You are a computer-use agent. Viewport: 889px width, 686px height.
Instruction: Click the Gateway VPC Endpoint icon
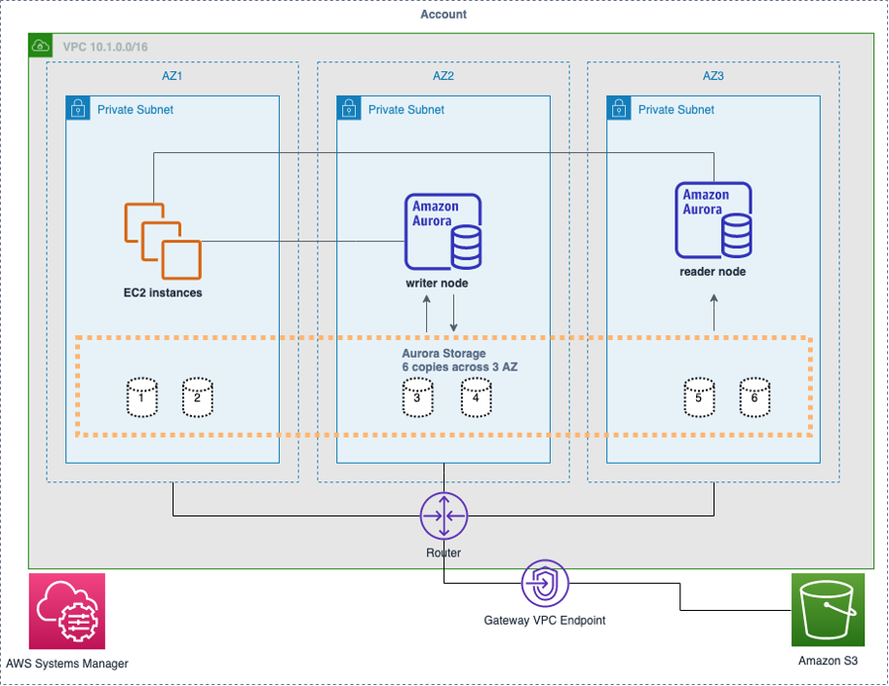click(x=545, y=584)
